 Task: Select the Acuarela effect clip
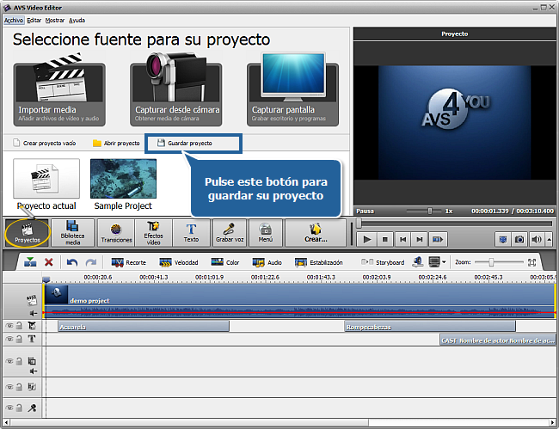tap(144, 327)
